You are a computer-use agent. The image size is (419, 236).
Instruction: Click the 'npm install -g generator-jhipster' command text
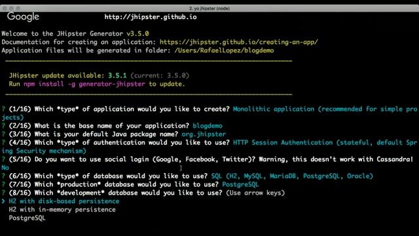tap(84, 84)
